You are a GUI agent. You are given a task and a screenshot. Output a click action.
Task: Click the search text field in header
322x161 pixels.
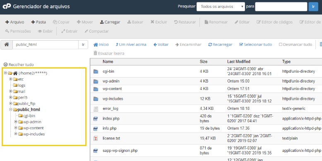pyautogui.click(x=281, y=7)
